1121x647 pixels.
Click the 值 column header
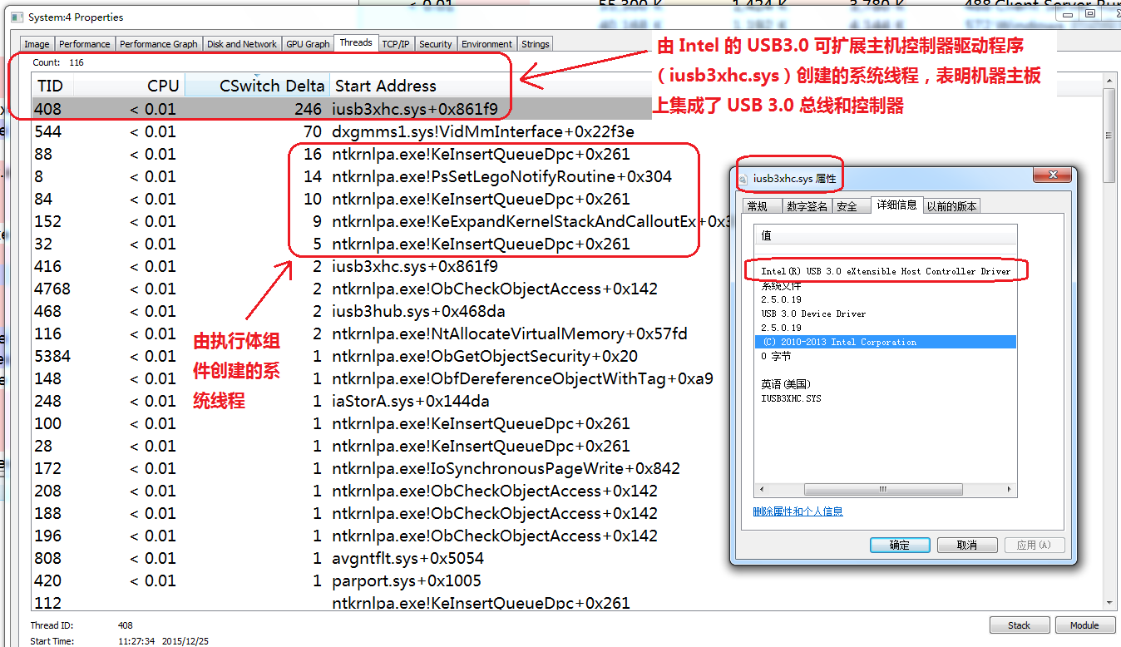tap(886, 235)
